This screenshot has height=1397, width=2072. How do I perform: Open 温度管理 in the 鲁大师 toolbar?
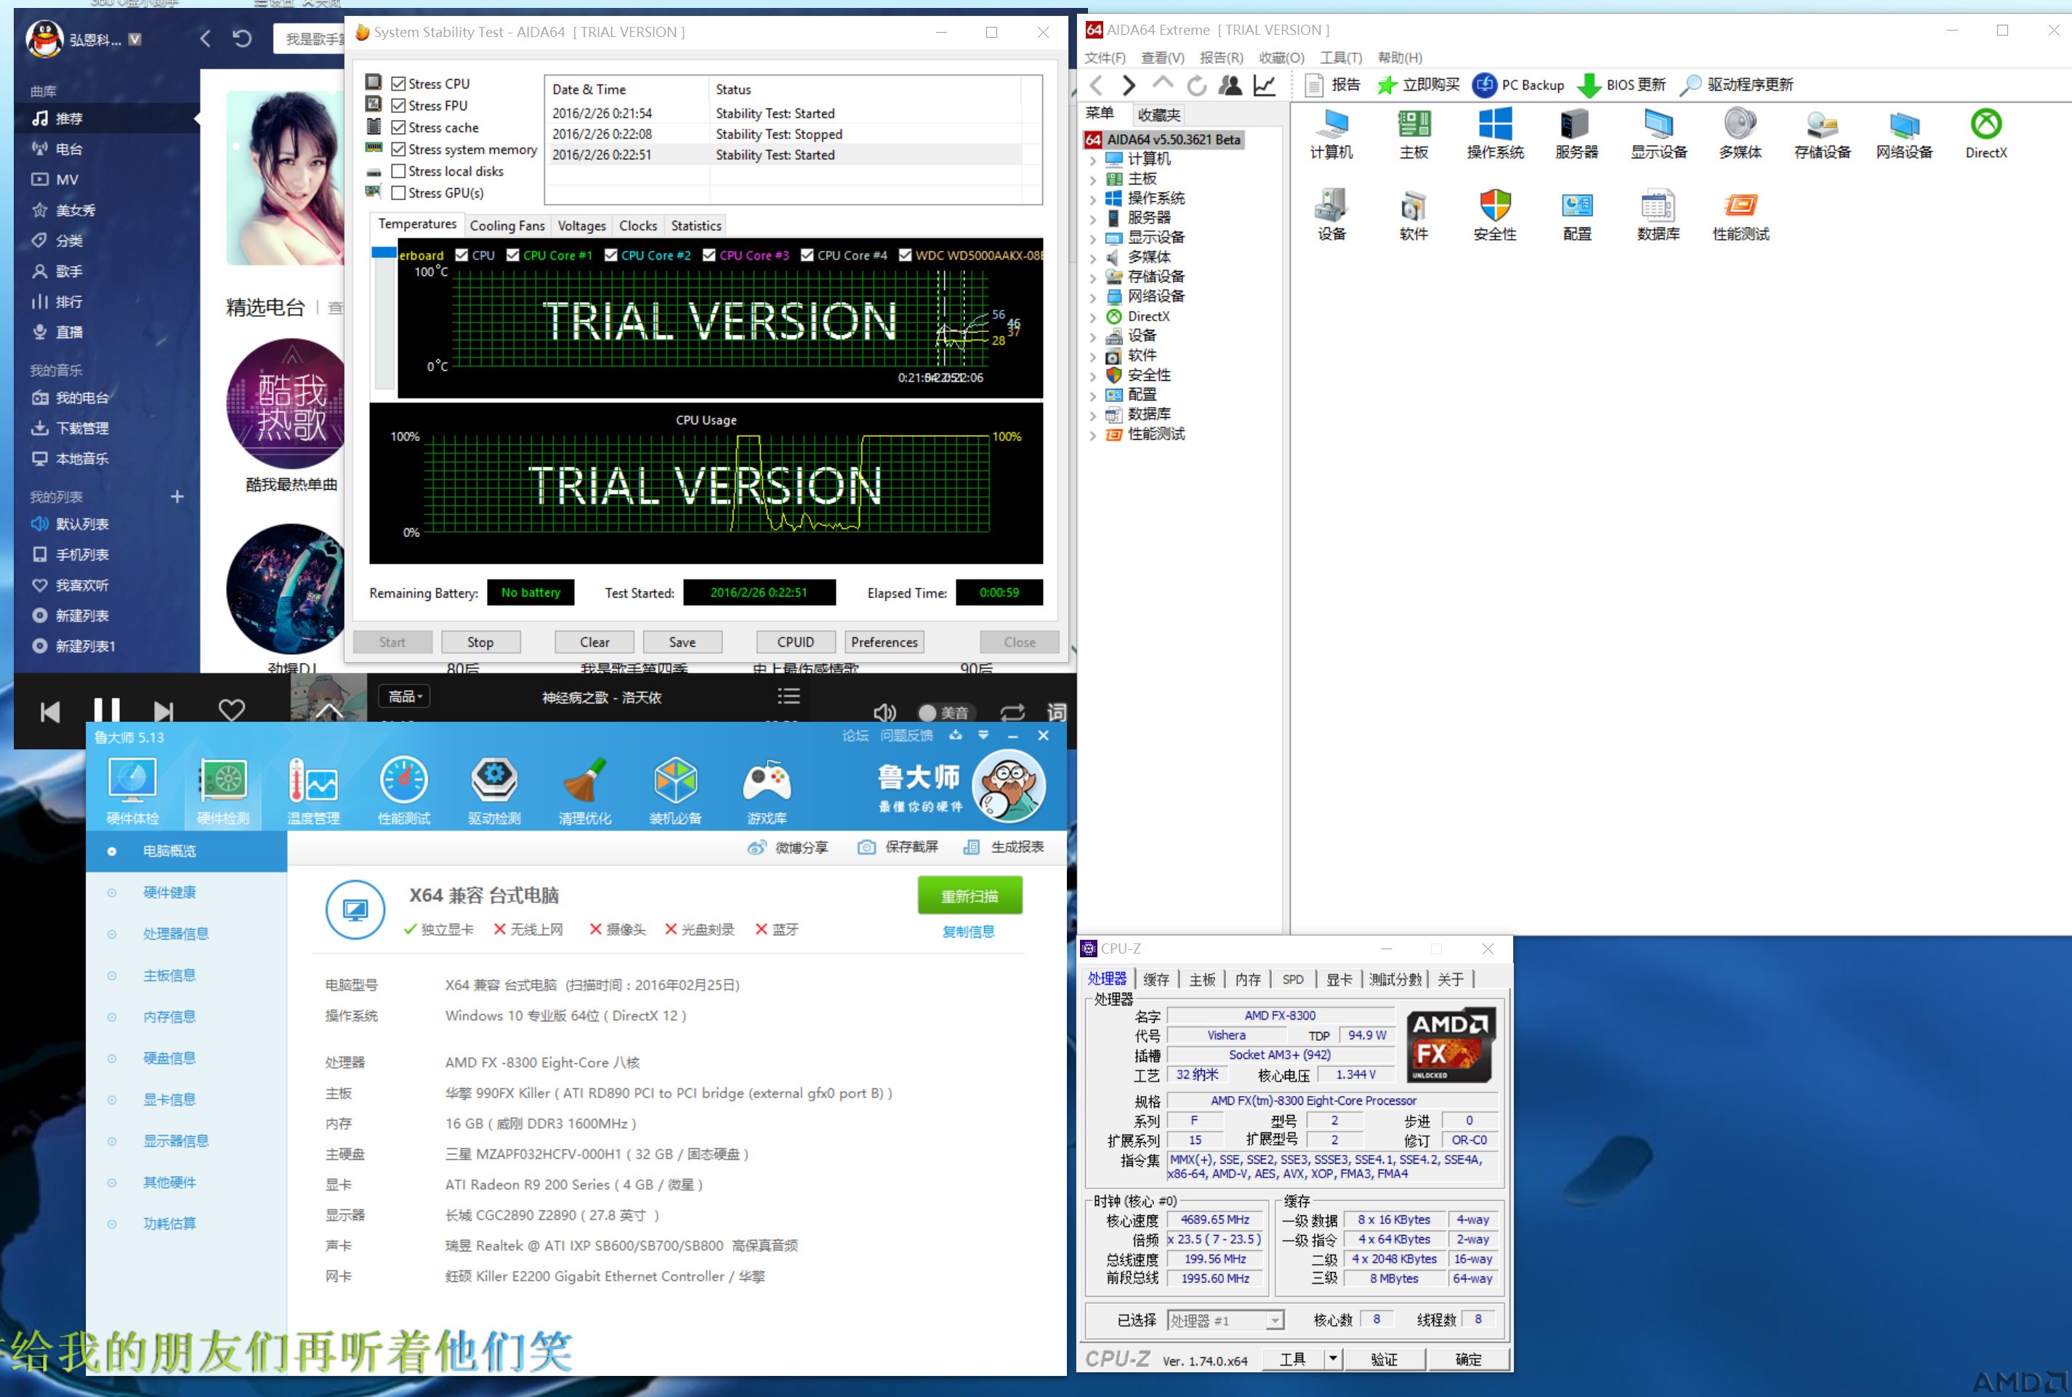coord(313,791)
